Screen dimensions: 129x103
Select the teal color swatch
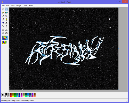[17, 94]
